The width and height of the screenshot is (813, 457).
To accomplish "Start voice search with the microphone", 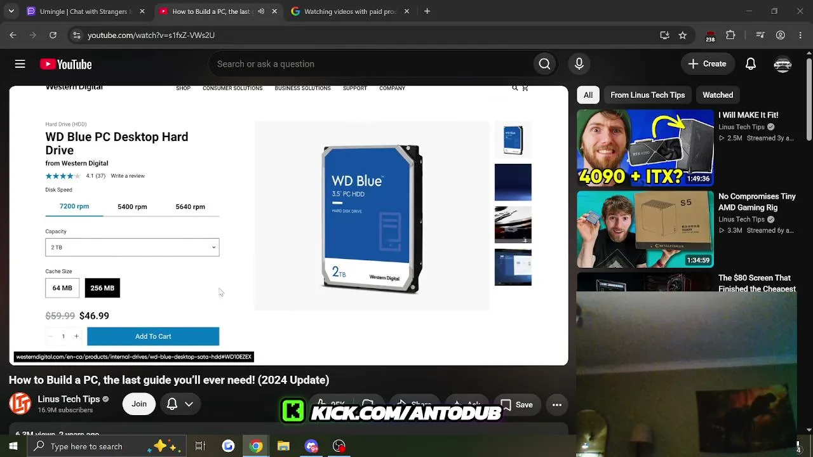I will click(579, 64).
